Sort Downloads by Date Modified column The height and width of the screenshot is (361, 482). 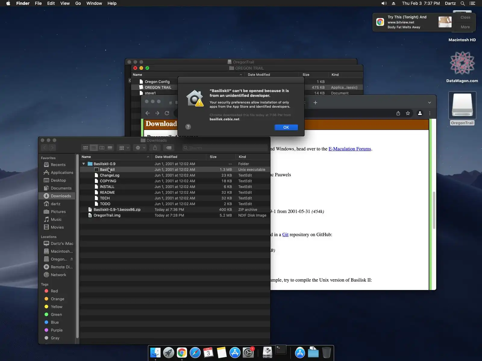[179, 157]
